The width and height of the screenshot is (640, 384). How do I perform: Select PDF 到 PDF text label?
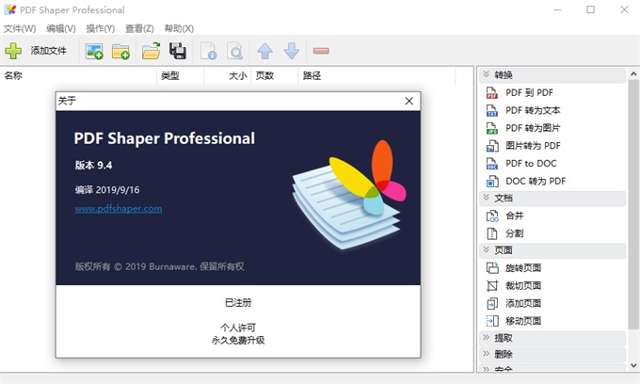(529, 92)
